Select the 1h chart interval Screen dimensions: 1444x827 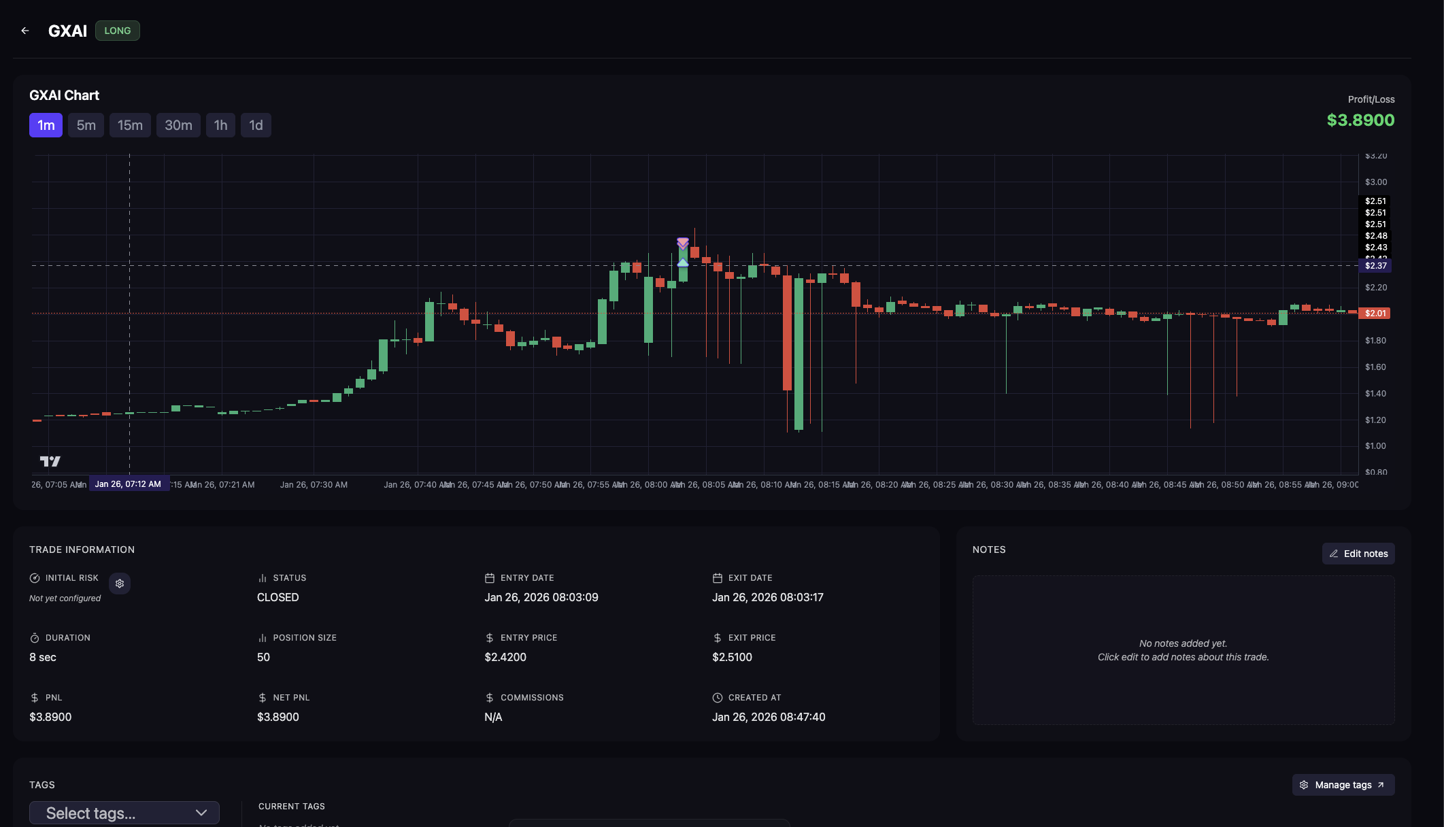click(220, 125)
